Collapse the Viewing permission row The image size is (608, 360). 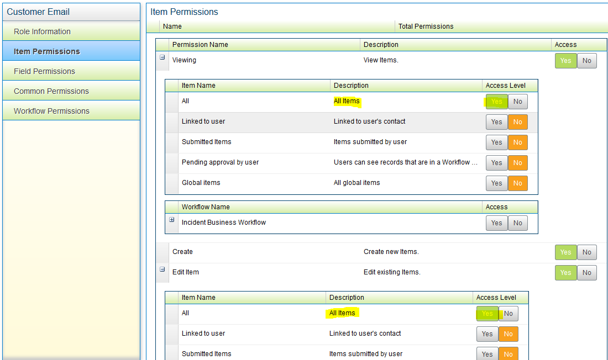pyautogui.click(x=162, y=57)
